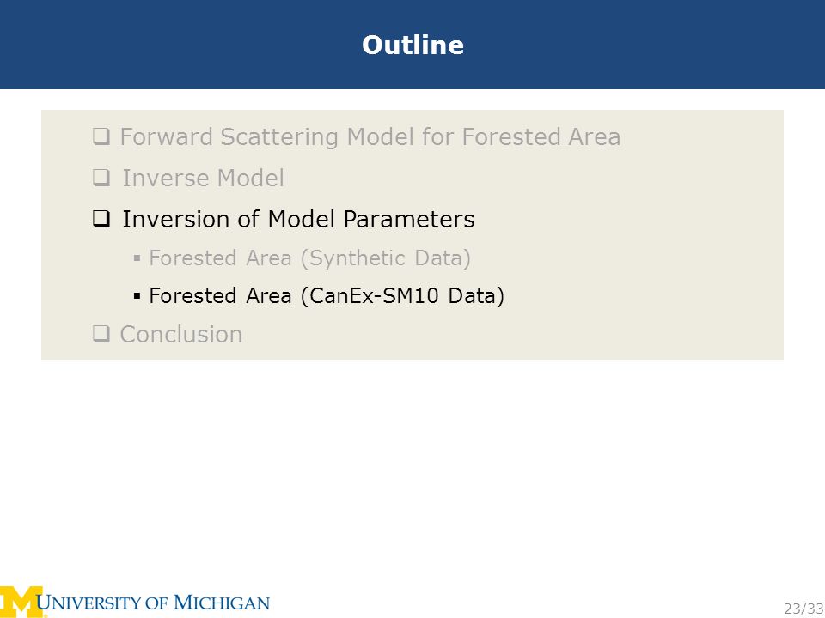This screenshot has width=825, height=618.
Task: Jump to the Inverse Model section text
Action: [x=203, y=179]
